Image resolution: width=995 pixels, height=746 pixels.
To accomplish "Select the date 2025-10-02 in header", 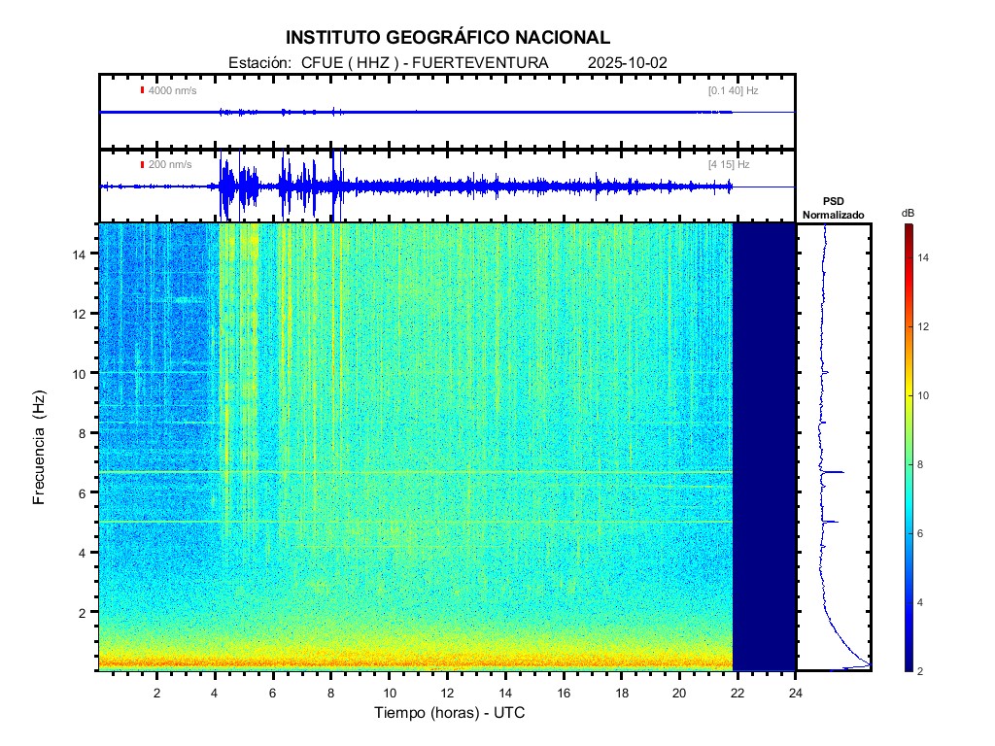I will coord(627,63).
